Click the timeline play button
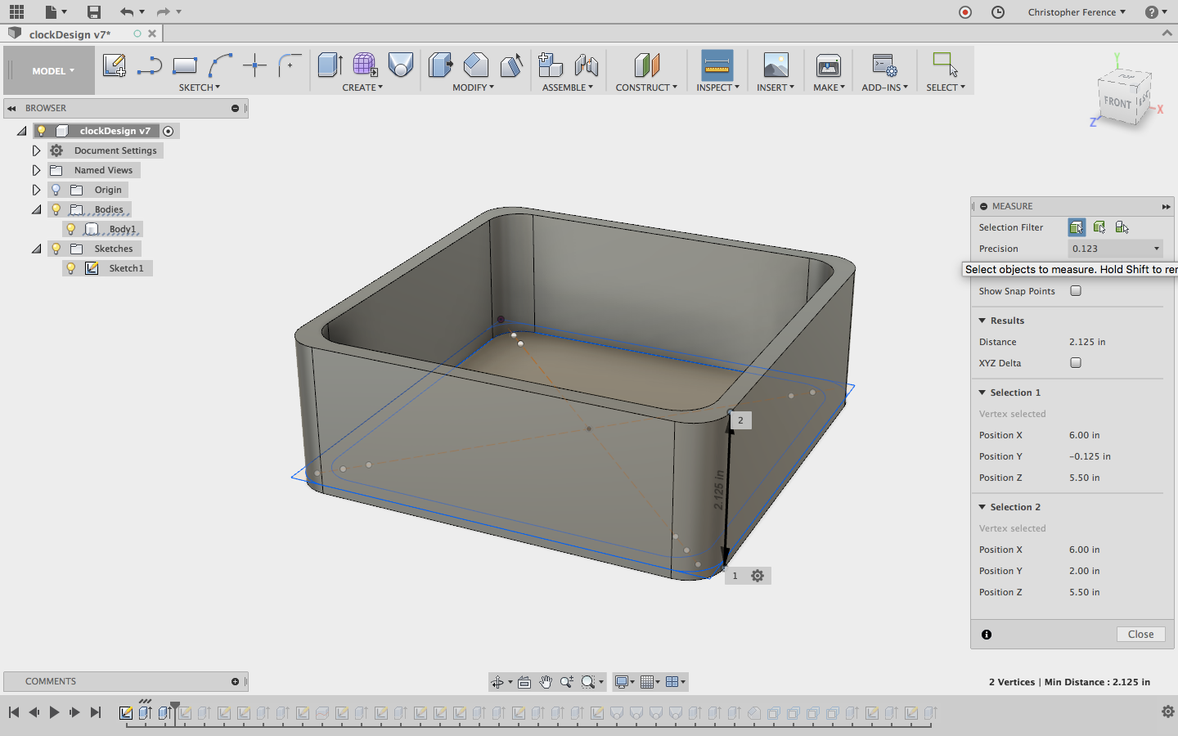The image size is (1178, 736). tap(54, 712)
